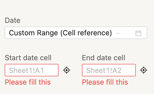Click the Start date cell label
Viewport: 154px width, 94px height.
[x=28, y=58]
